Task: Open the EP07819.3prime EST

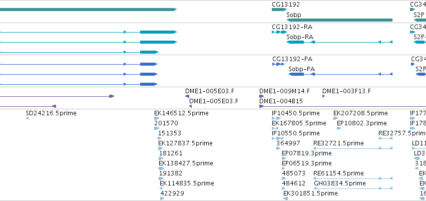Action: click(x=284, y=158)
